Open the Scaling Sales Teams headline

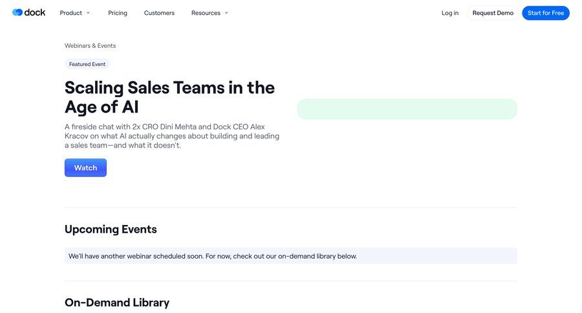click(169, 97)
